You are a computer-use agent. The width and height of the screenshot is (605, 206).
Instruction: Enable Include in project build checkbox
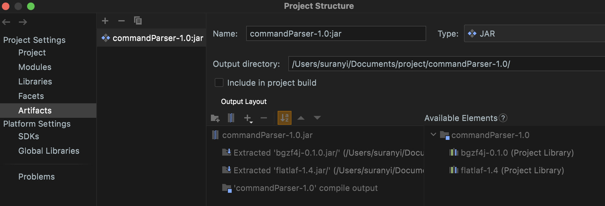click(x=219, y=83)
